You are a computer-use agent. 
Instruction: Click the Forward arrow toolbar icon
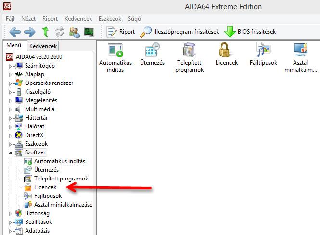[30, 32]
